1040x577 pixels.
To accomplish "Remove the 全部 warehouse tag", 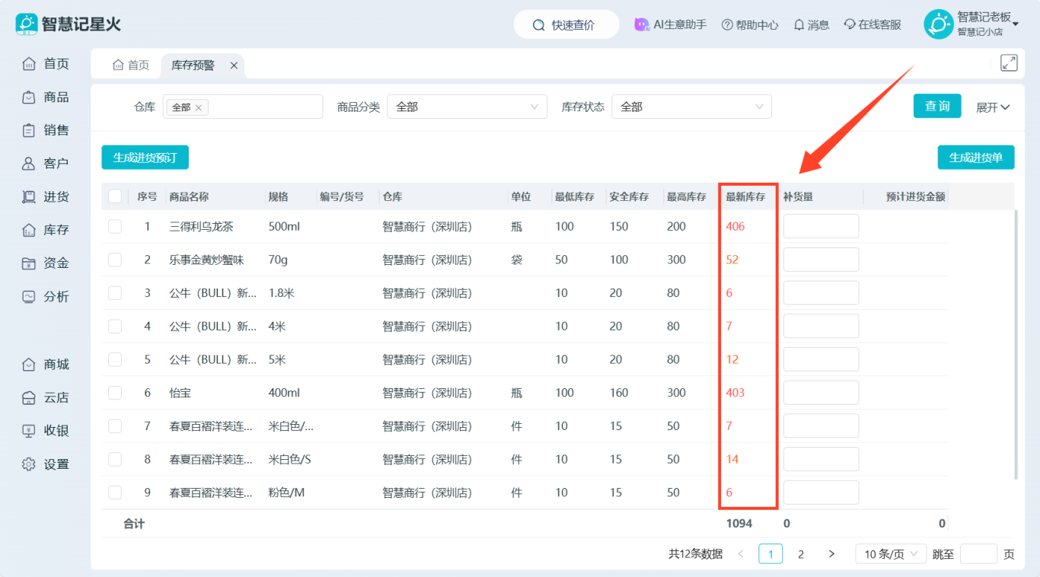I will pyautogui.click(x=199, y=107).
